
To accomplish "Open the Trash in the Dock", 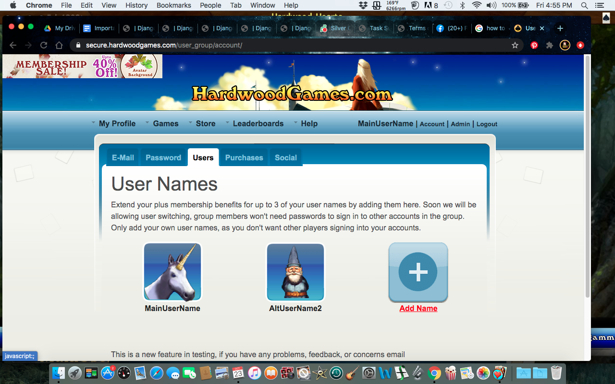I will [556, 372].
